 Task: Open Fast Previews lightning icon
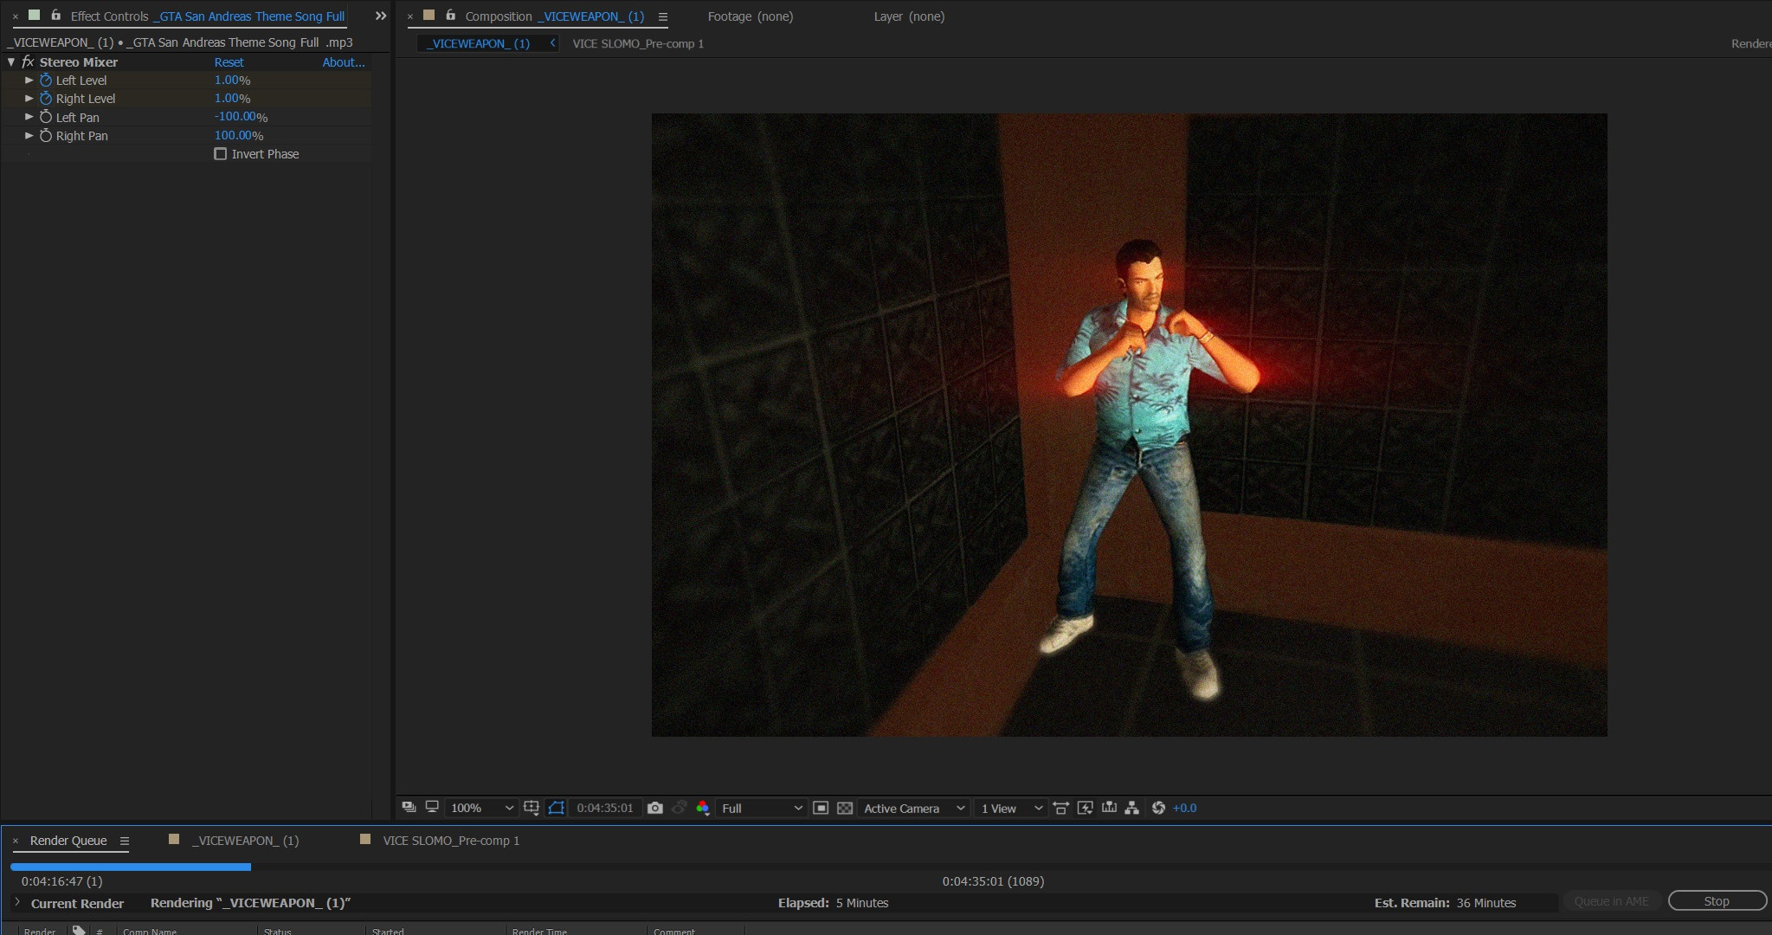[x=1085, y=808]
